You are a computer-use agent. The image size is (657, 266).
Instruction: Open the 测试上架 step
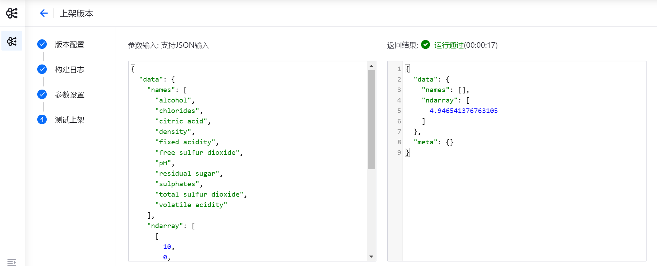[x=70, y=120]
